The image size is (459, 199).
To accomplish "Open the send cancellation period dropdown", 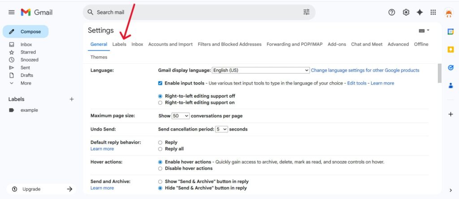I will (x=221, y=129).
